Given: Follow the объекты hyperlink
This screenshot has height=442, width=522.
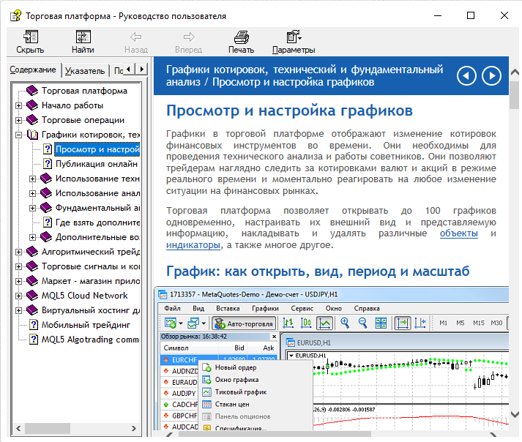Looking at the screenshot, I should pyautogui.click(x=459, y=233).
